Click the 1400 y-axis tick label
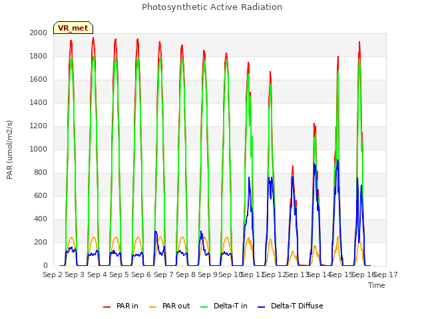Screen dimensions: 426x319 click(x=39, y=103)
